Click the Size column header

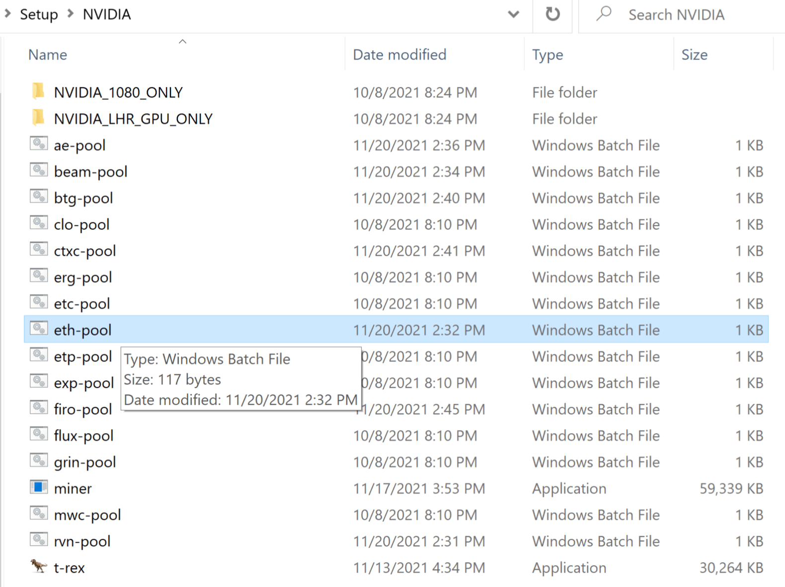[x=694, y=55]
